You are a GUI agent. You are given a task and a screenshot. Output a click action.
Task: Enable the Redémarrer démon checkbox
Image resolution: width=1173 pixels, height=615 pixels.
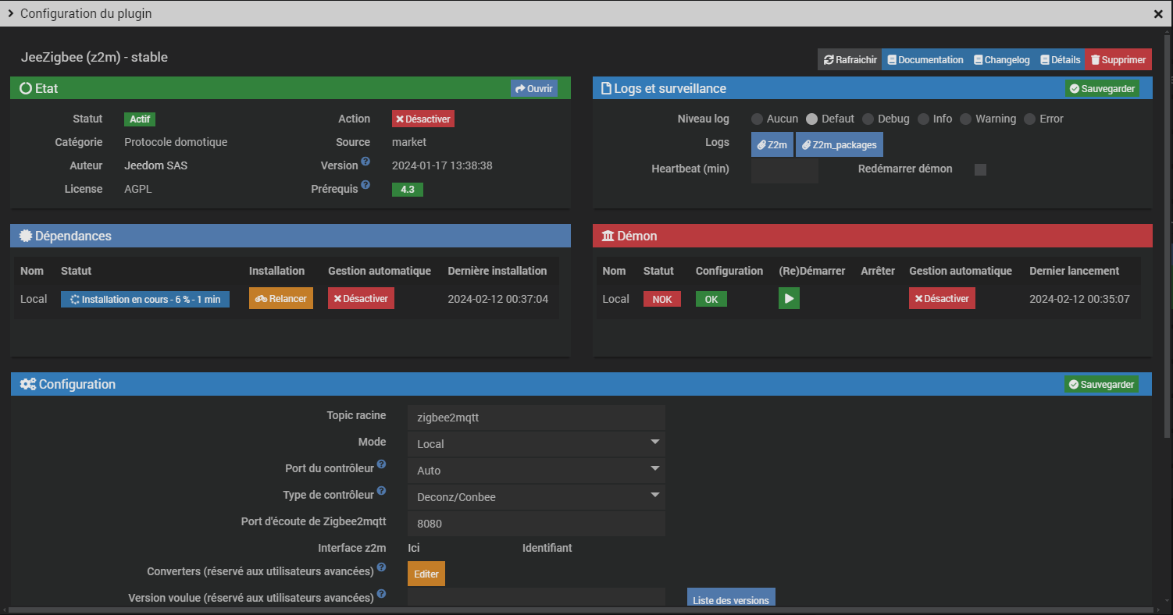[x=980, y=169]
